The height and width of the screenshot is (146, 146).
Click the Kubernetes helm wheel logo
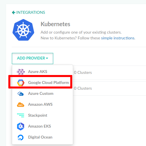(23, 30)
